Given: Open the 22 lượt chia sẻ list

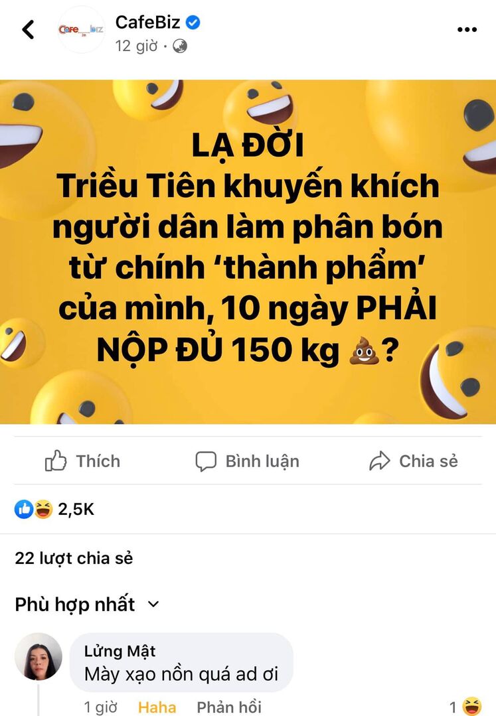Looking at the screenshot, I should coord(74,558).
